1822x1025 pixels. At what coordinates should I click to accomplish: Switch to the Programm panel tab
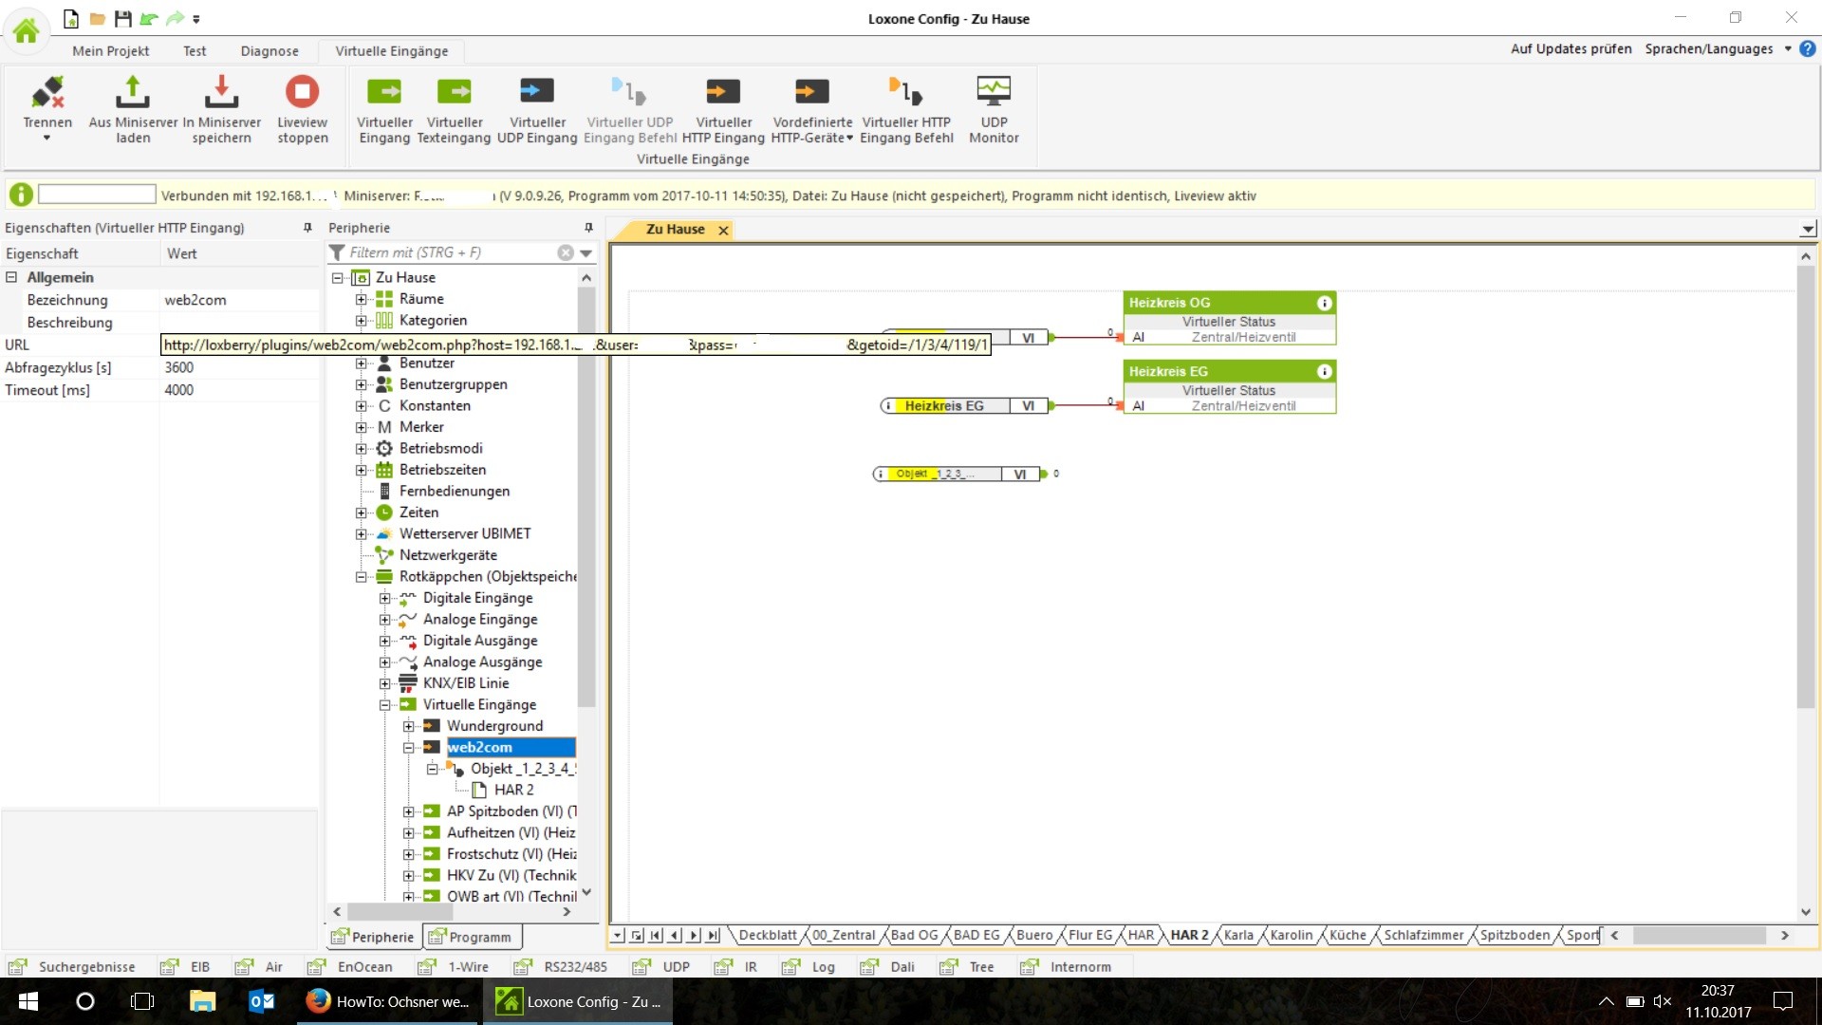pos(471,937)
